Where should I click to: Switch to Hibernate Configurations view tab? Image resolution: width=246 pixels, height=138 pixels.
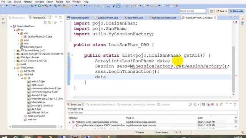[18, 18]
